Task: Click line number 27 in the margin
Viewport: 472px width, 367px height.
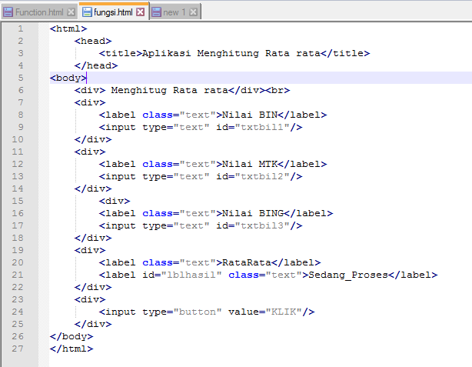Action: point(19,349)
